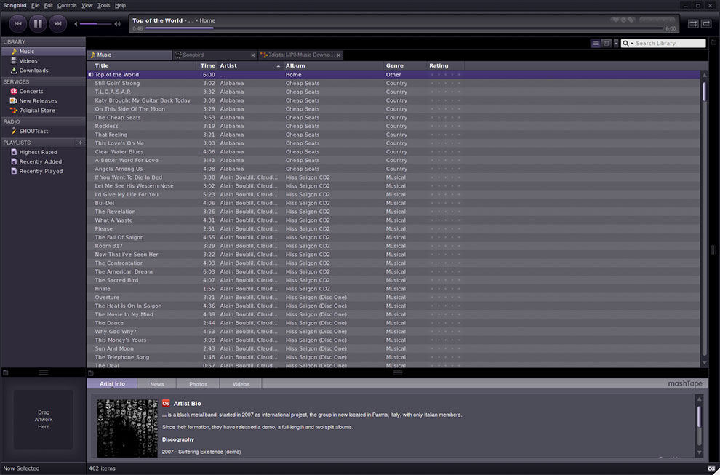Open Downloads in the sidebar
The width and height of the screenshot is (720, 475).
43,71
